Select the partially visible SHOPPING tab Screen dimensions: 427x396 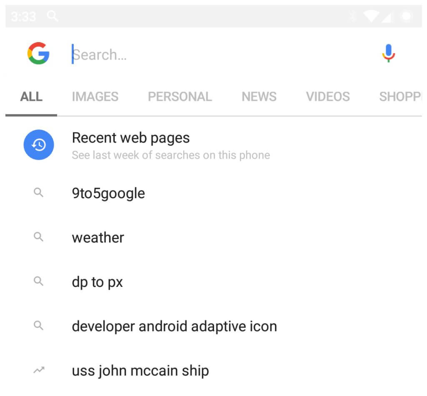[x=400, y=97]
